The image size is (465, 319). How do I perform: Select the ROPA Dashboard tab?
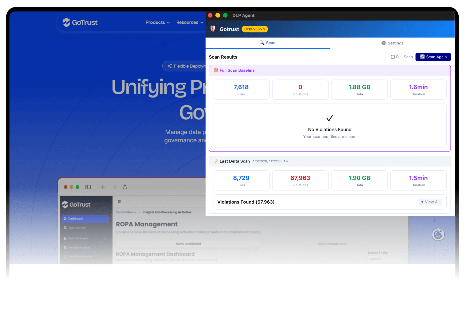188,244
